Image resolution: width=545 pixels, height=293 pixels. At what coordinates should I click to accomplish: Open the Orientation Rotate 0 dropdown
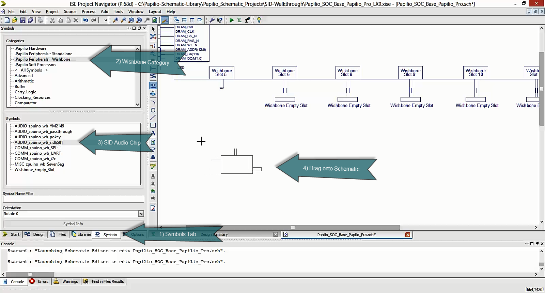(141, 214)
